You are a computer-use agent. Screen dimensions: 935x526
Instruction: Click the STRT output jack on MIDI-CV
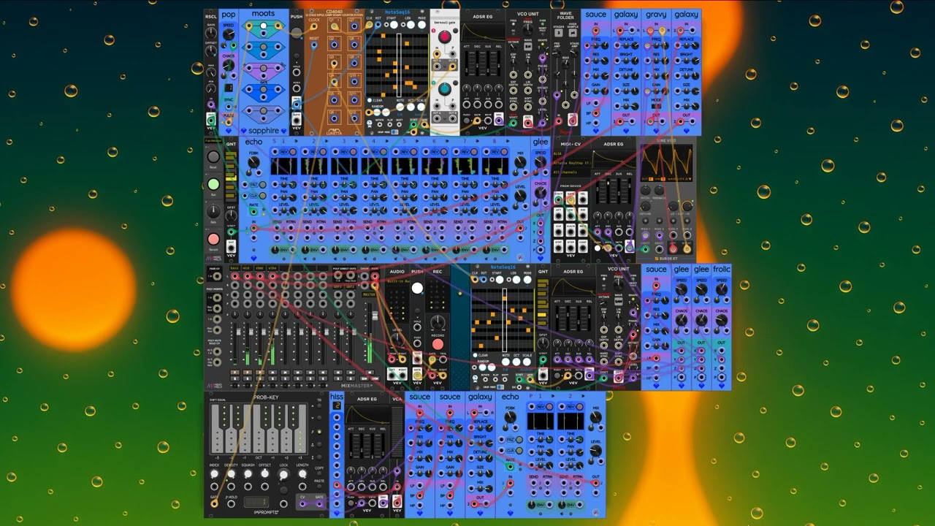click(559, 246)
